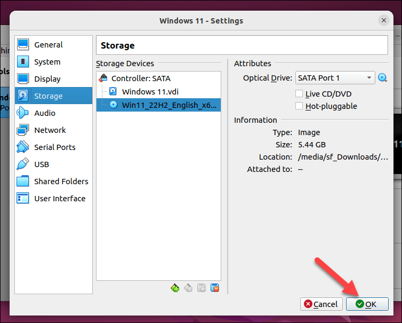Click the USB plug icon in the sidebar

(23, 164)
